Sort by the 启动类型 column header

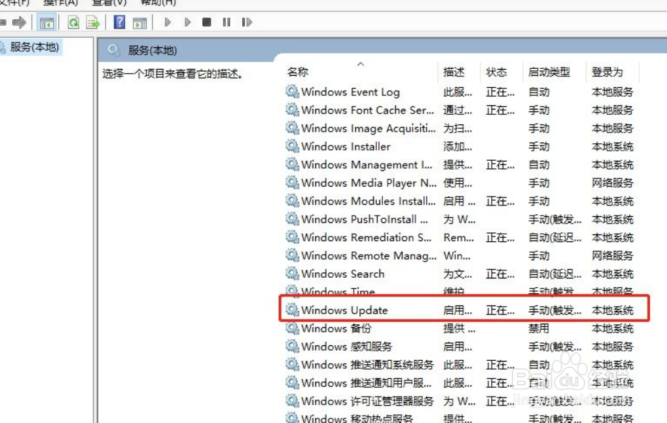549,72
